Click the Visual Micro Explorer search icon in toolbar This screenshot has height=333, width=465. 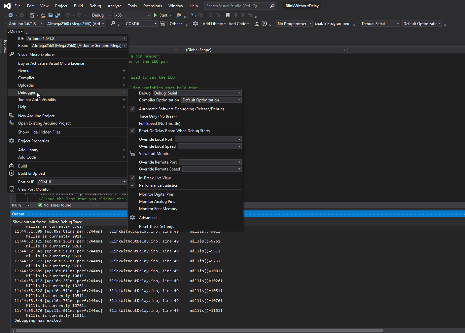coord(113,23)
